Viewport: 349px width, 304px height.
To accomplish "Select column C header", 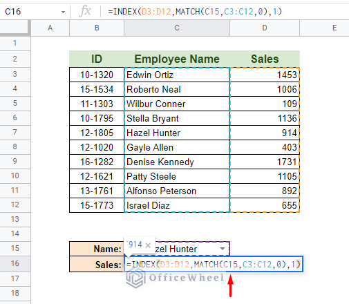I will pos(177,28).
